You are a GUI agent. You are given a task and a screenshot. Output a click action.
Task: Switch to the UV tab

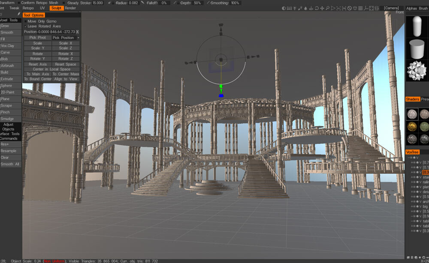[x=42, y=8]
